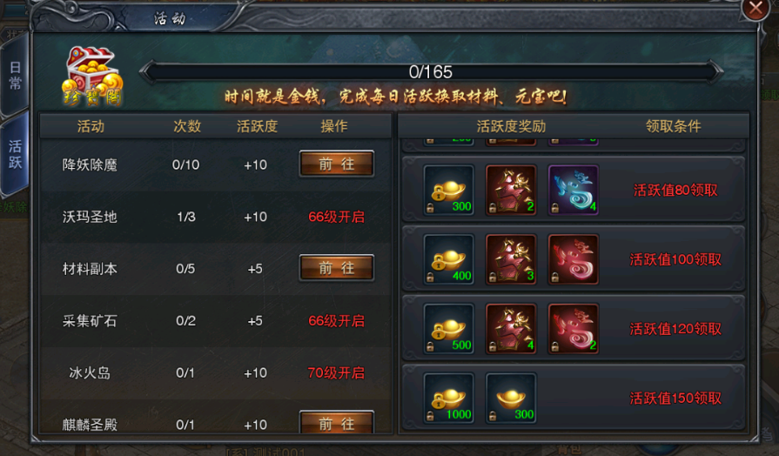This screenshot has height=456, width=779.
Task: Click 前往 button for 材料副本
Action: 336,268
